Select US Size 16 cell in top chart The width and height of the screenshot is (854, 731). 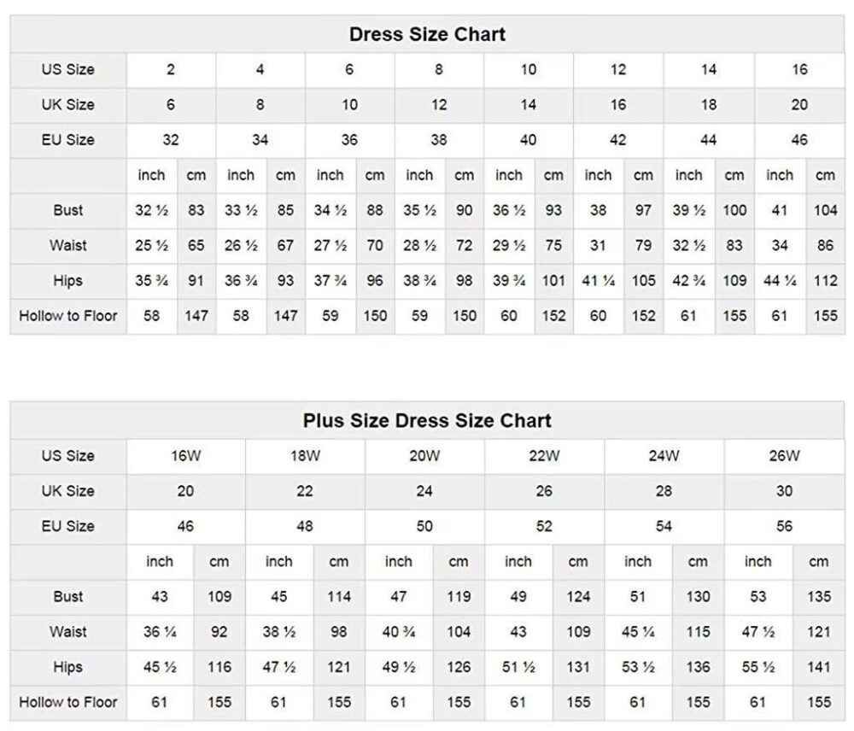pos(799,70)
